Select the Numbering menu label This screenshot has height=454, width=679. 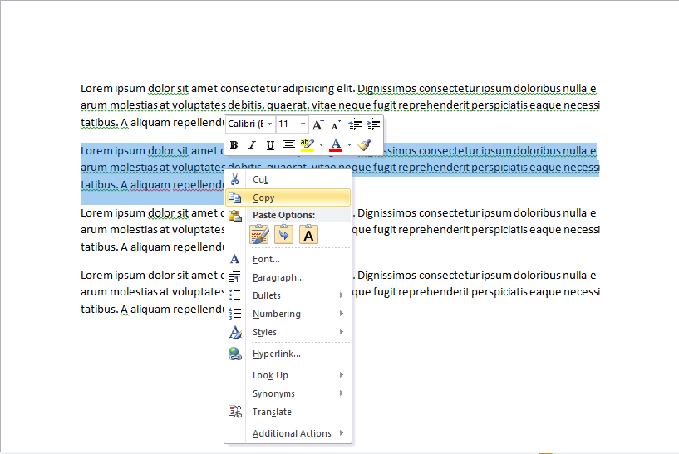point(276,314)
